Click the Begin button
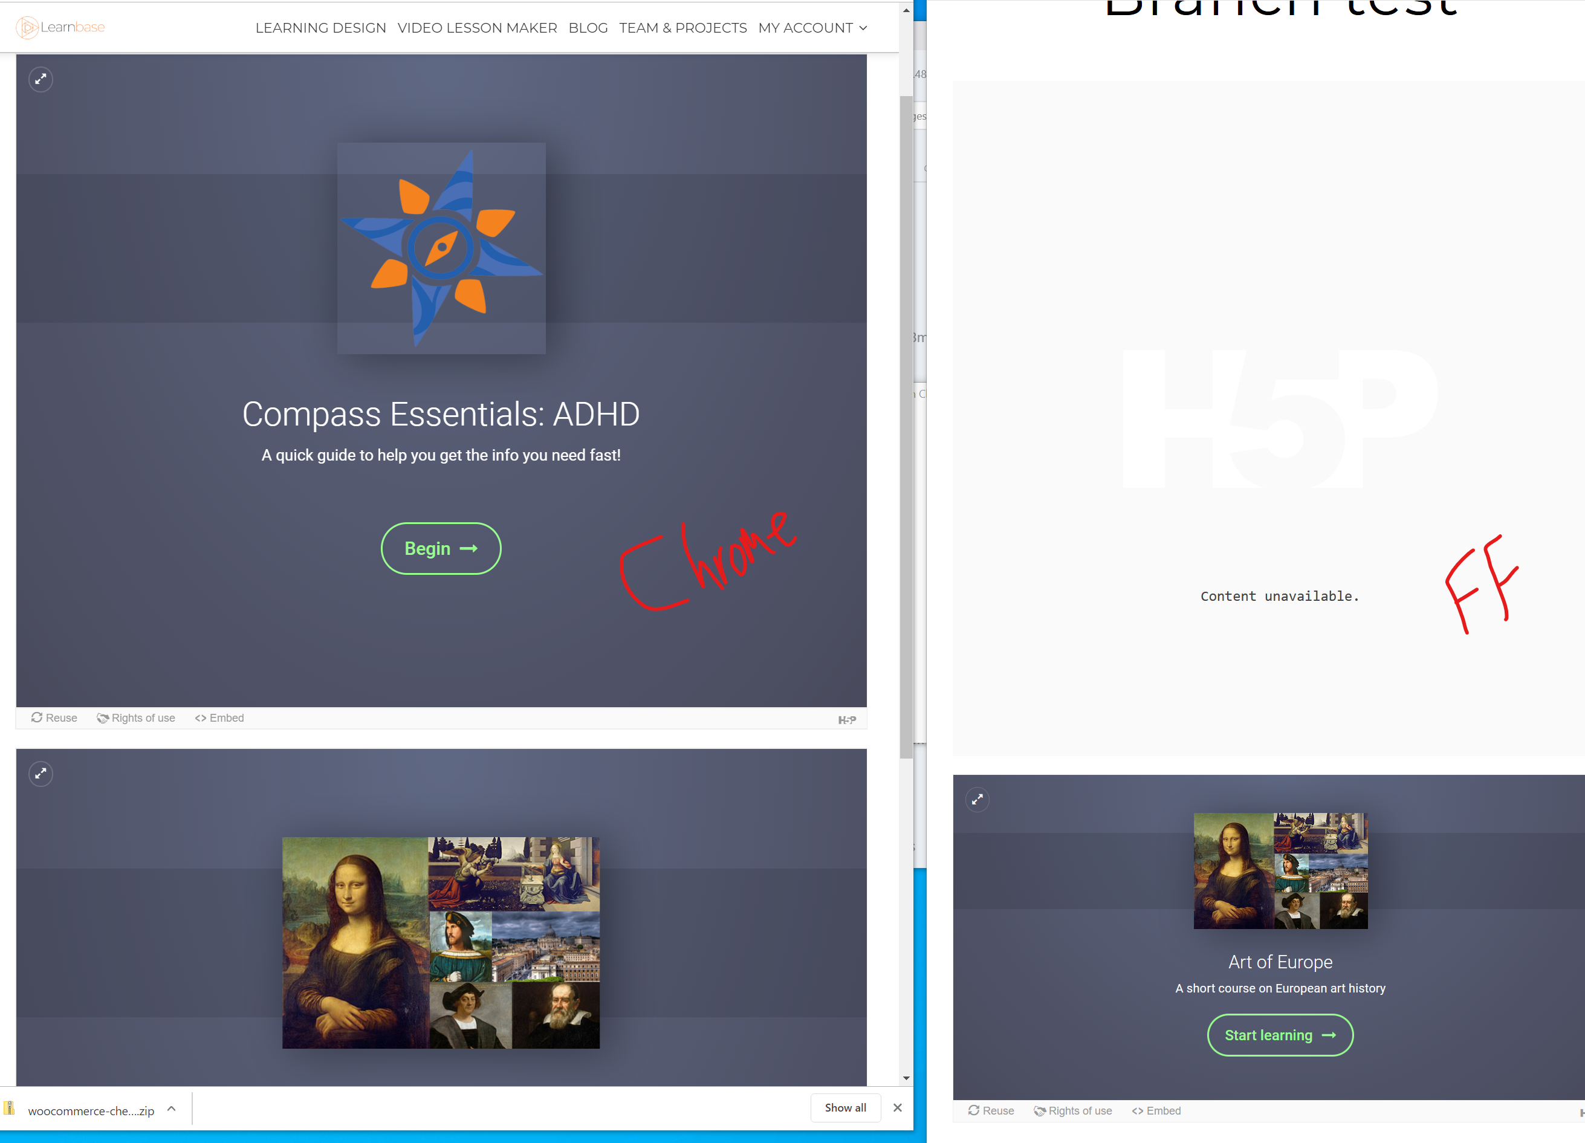This screenshot has width=1585, height=1143. click(x=441, y=548)
